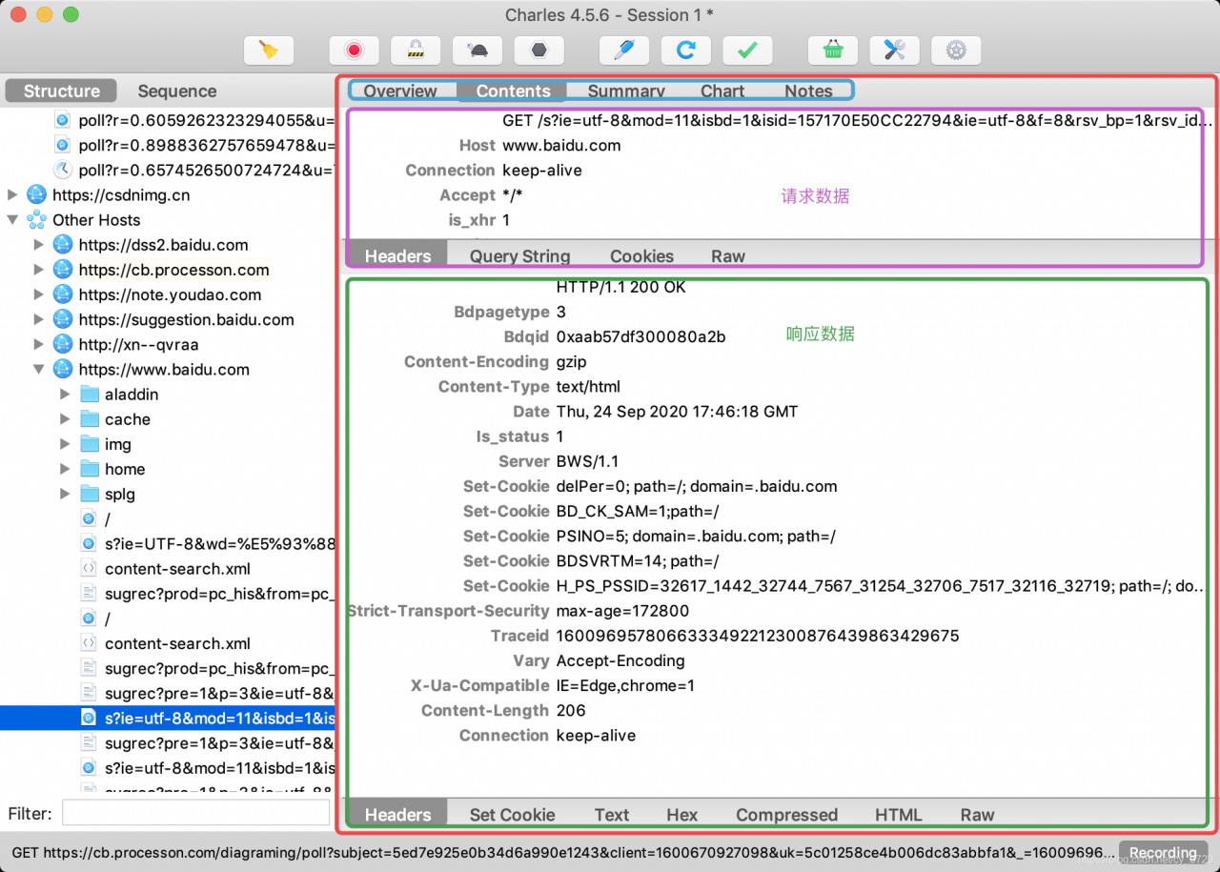Show the response Hex tab
1220x872 pixels.
pos(681,815)
